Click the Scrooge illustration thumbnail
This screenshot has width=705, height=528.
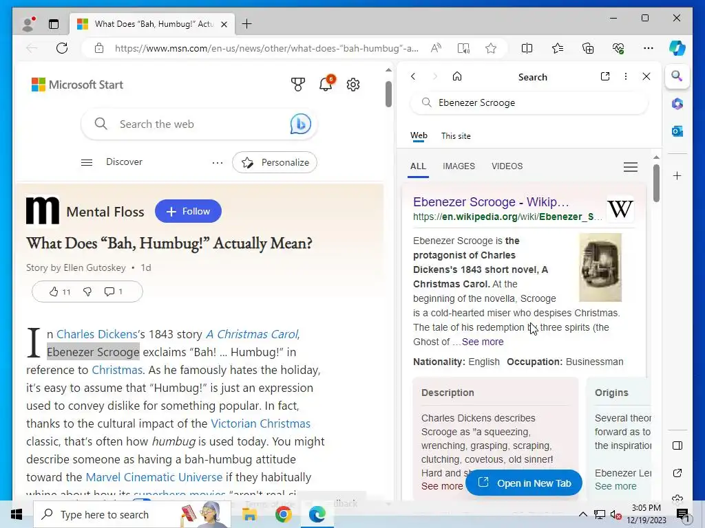pos(600,267)
